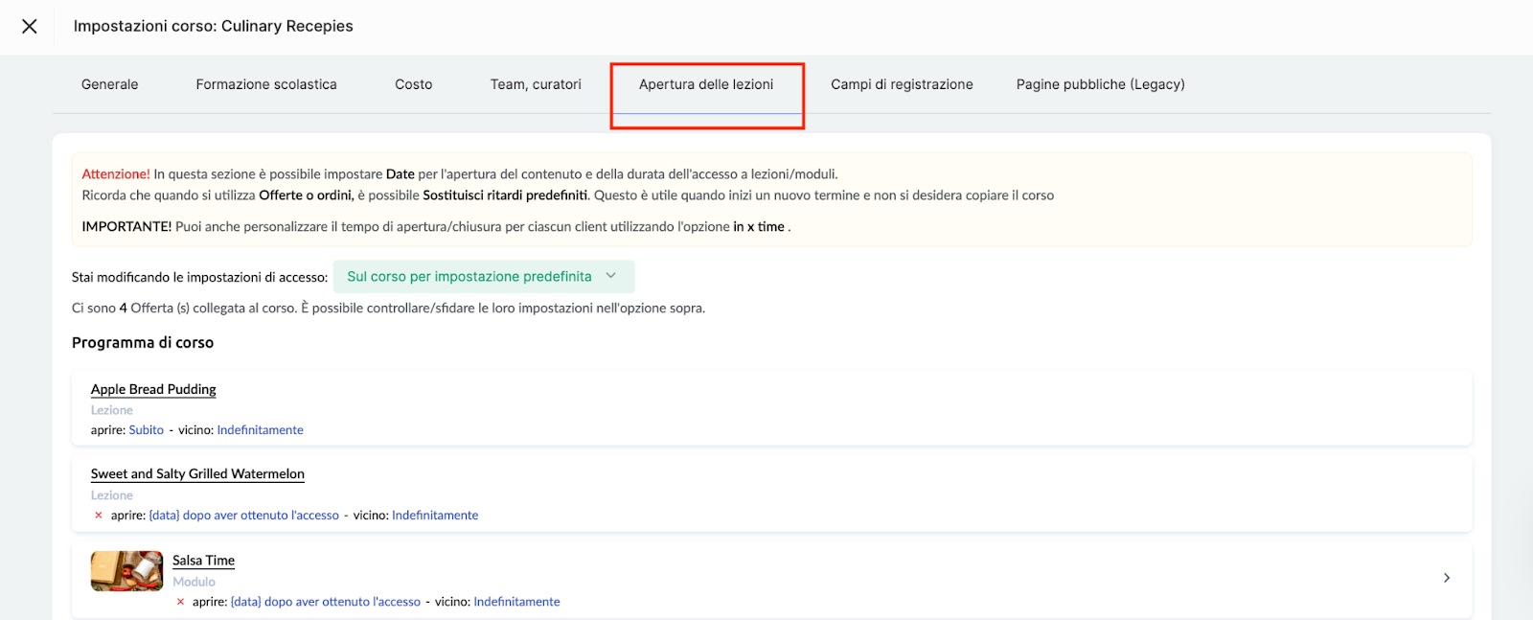Go to Team, curatori tab
1533x620 pixels.
pos(536,84)
